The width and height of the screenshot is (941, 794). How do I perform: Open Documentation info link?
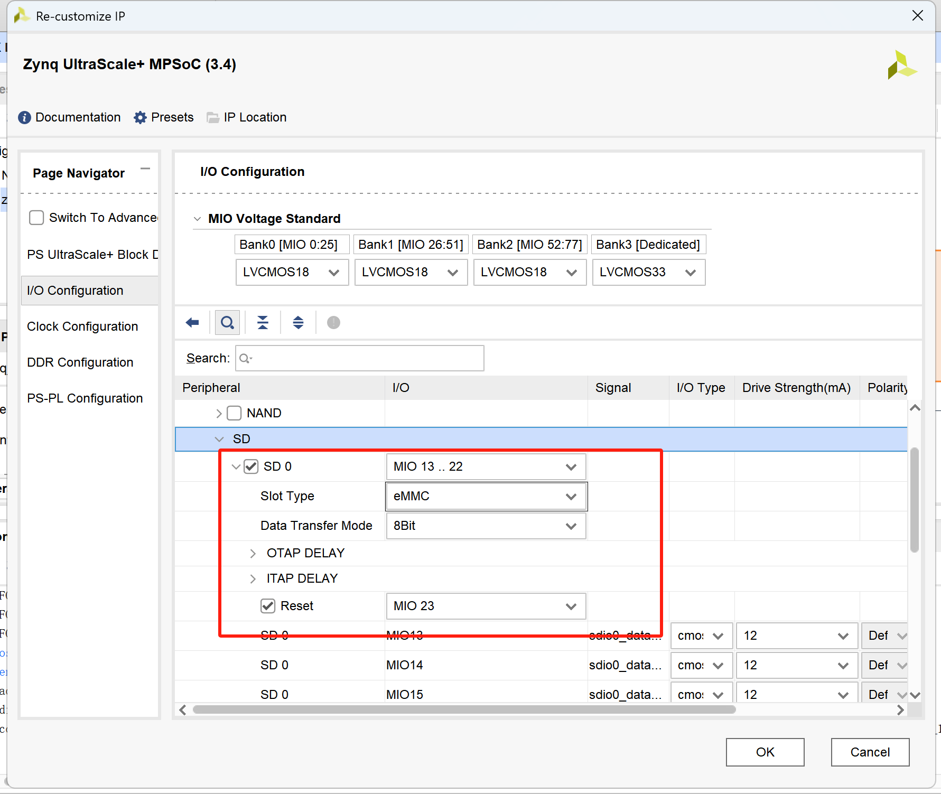coord(69,117)
